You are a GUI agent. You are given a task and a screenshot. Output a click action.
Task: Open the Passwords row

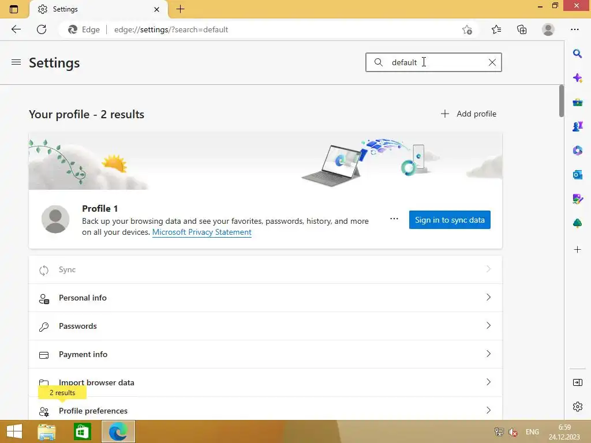(265, 326)
